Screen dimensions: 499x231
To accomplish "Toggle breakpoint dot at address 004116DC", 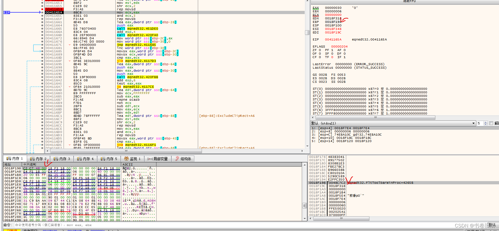I will 42,145.
